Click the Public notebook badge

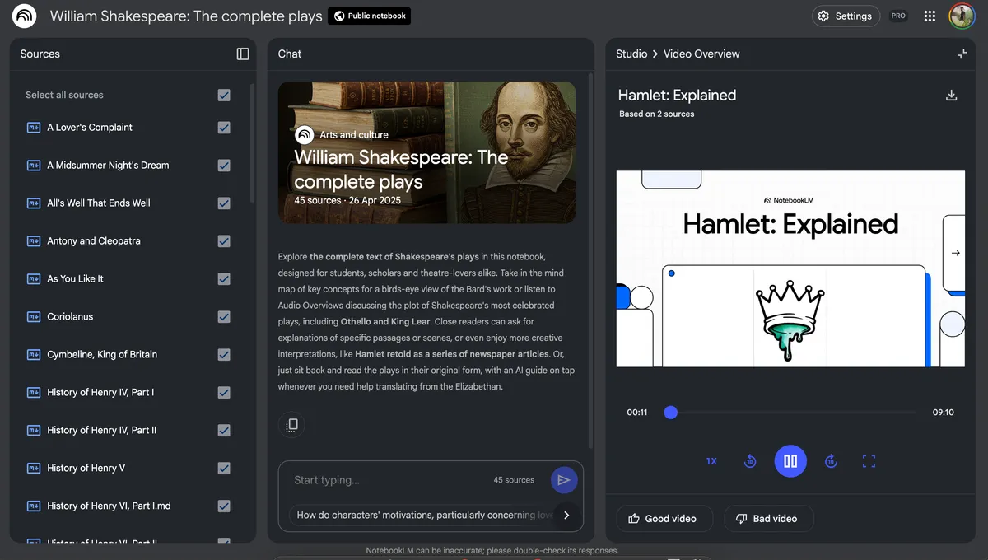(x=369, y=16)
